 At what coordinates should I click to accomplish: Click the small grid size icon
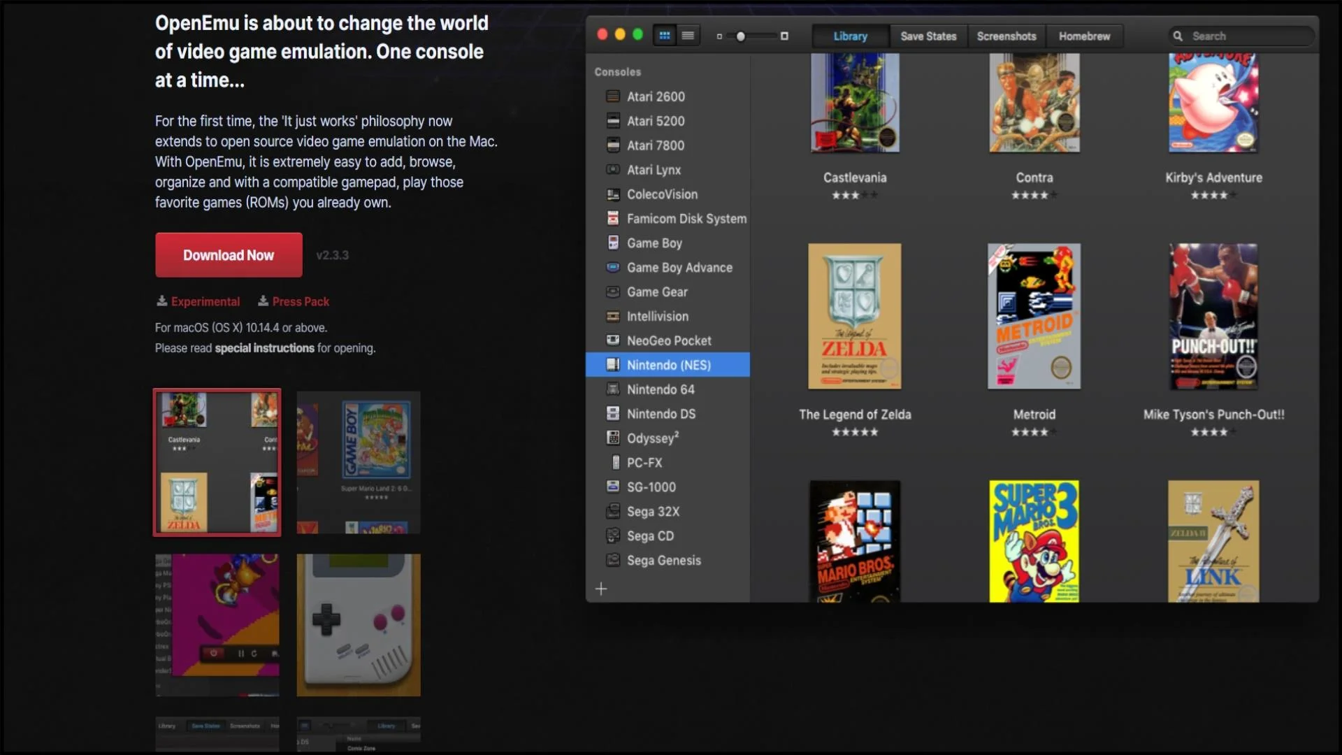[719, 36]
